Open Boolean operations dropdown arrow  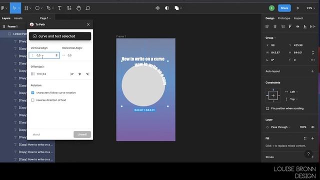coord(181,8)
